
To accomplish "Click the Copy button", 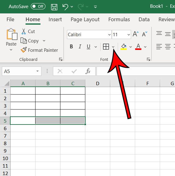I will click(x=30, y=41).
